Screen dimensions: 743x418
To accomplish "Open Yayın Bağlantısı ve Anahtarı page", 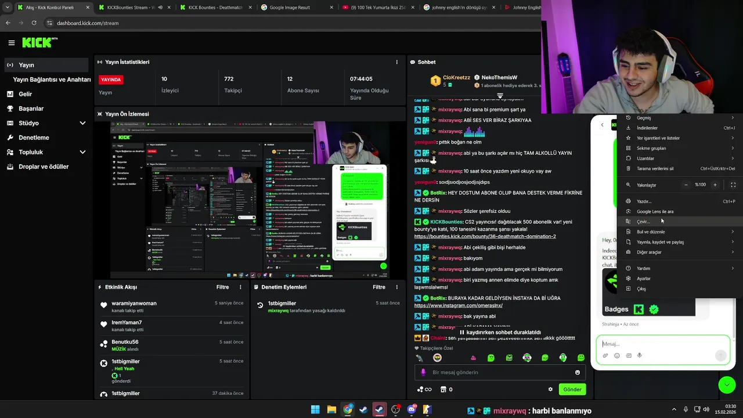I will point(52,80).
